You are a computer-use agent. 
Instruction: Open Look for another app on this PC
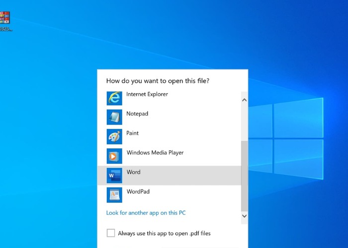[x=146, y=213]
